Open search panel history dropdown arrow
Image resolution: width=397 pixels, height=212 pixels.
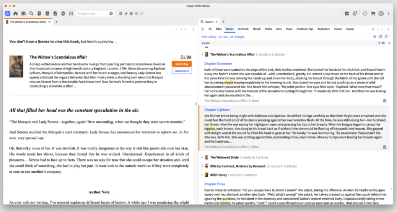coord(382,29)
